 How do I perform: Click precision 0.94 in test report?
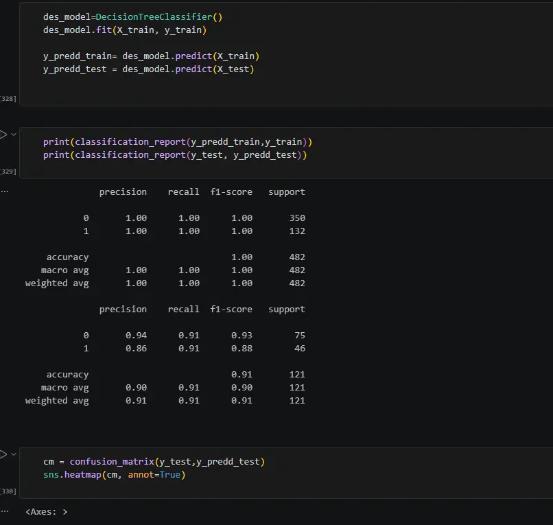click(x=136, y=336)
